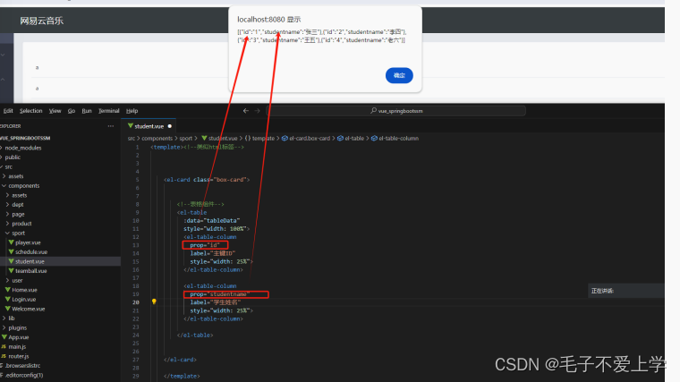This screenshot has width=680, height=382.
Task: Click the 网易云音乐 header title
Action: click(x=42, y=21)
